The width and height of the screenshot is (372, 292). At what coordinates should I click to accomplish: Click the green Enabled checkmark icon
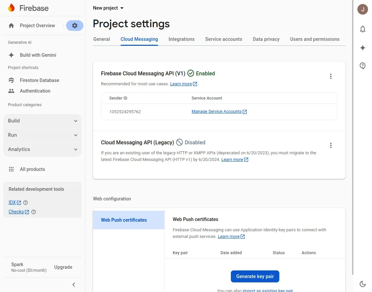point(191,73)
